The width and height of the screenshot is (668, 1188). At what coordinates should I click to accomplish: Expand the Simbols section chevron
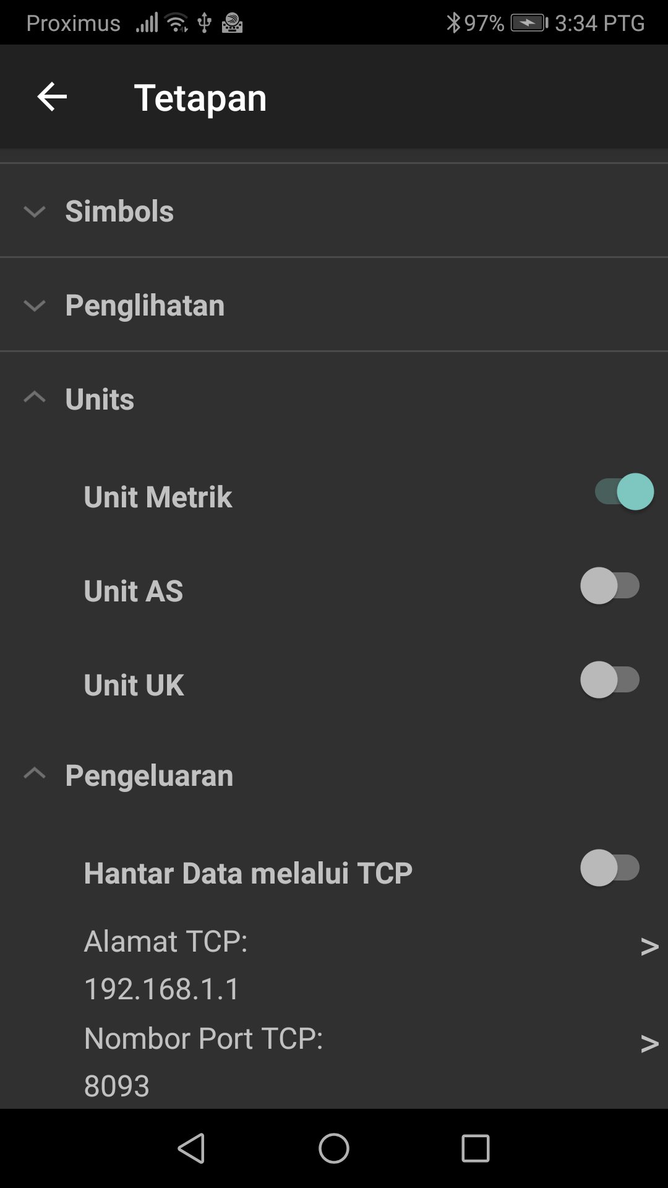(x=35, y=212)
